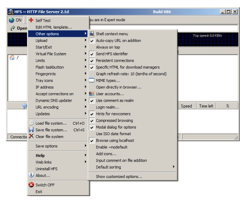The image size is (247, 203).
Task: Choose Add icons menu item
Action: (x=133, y=154)
